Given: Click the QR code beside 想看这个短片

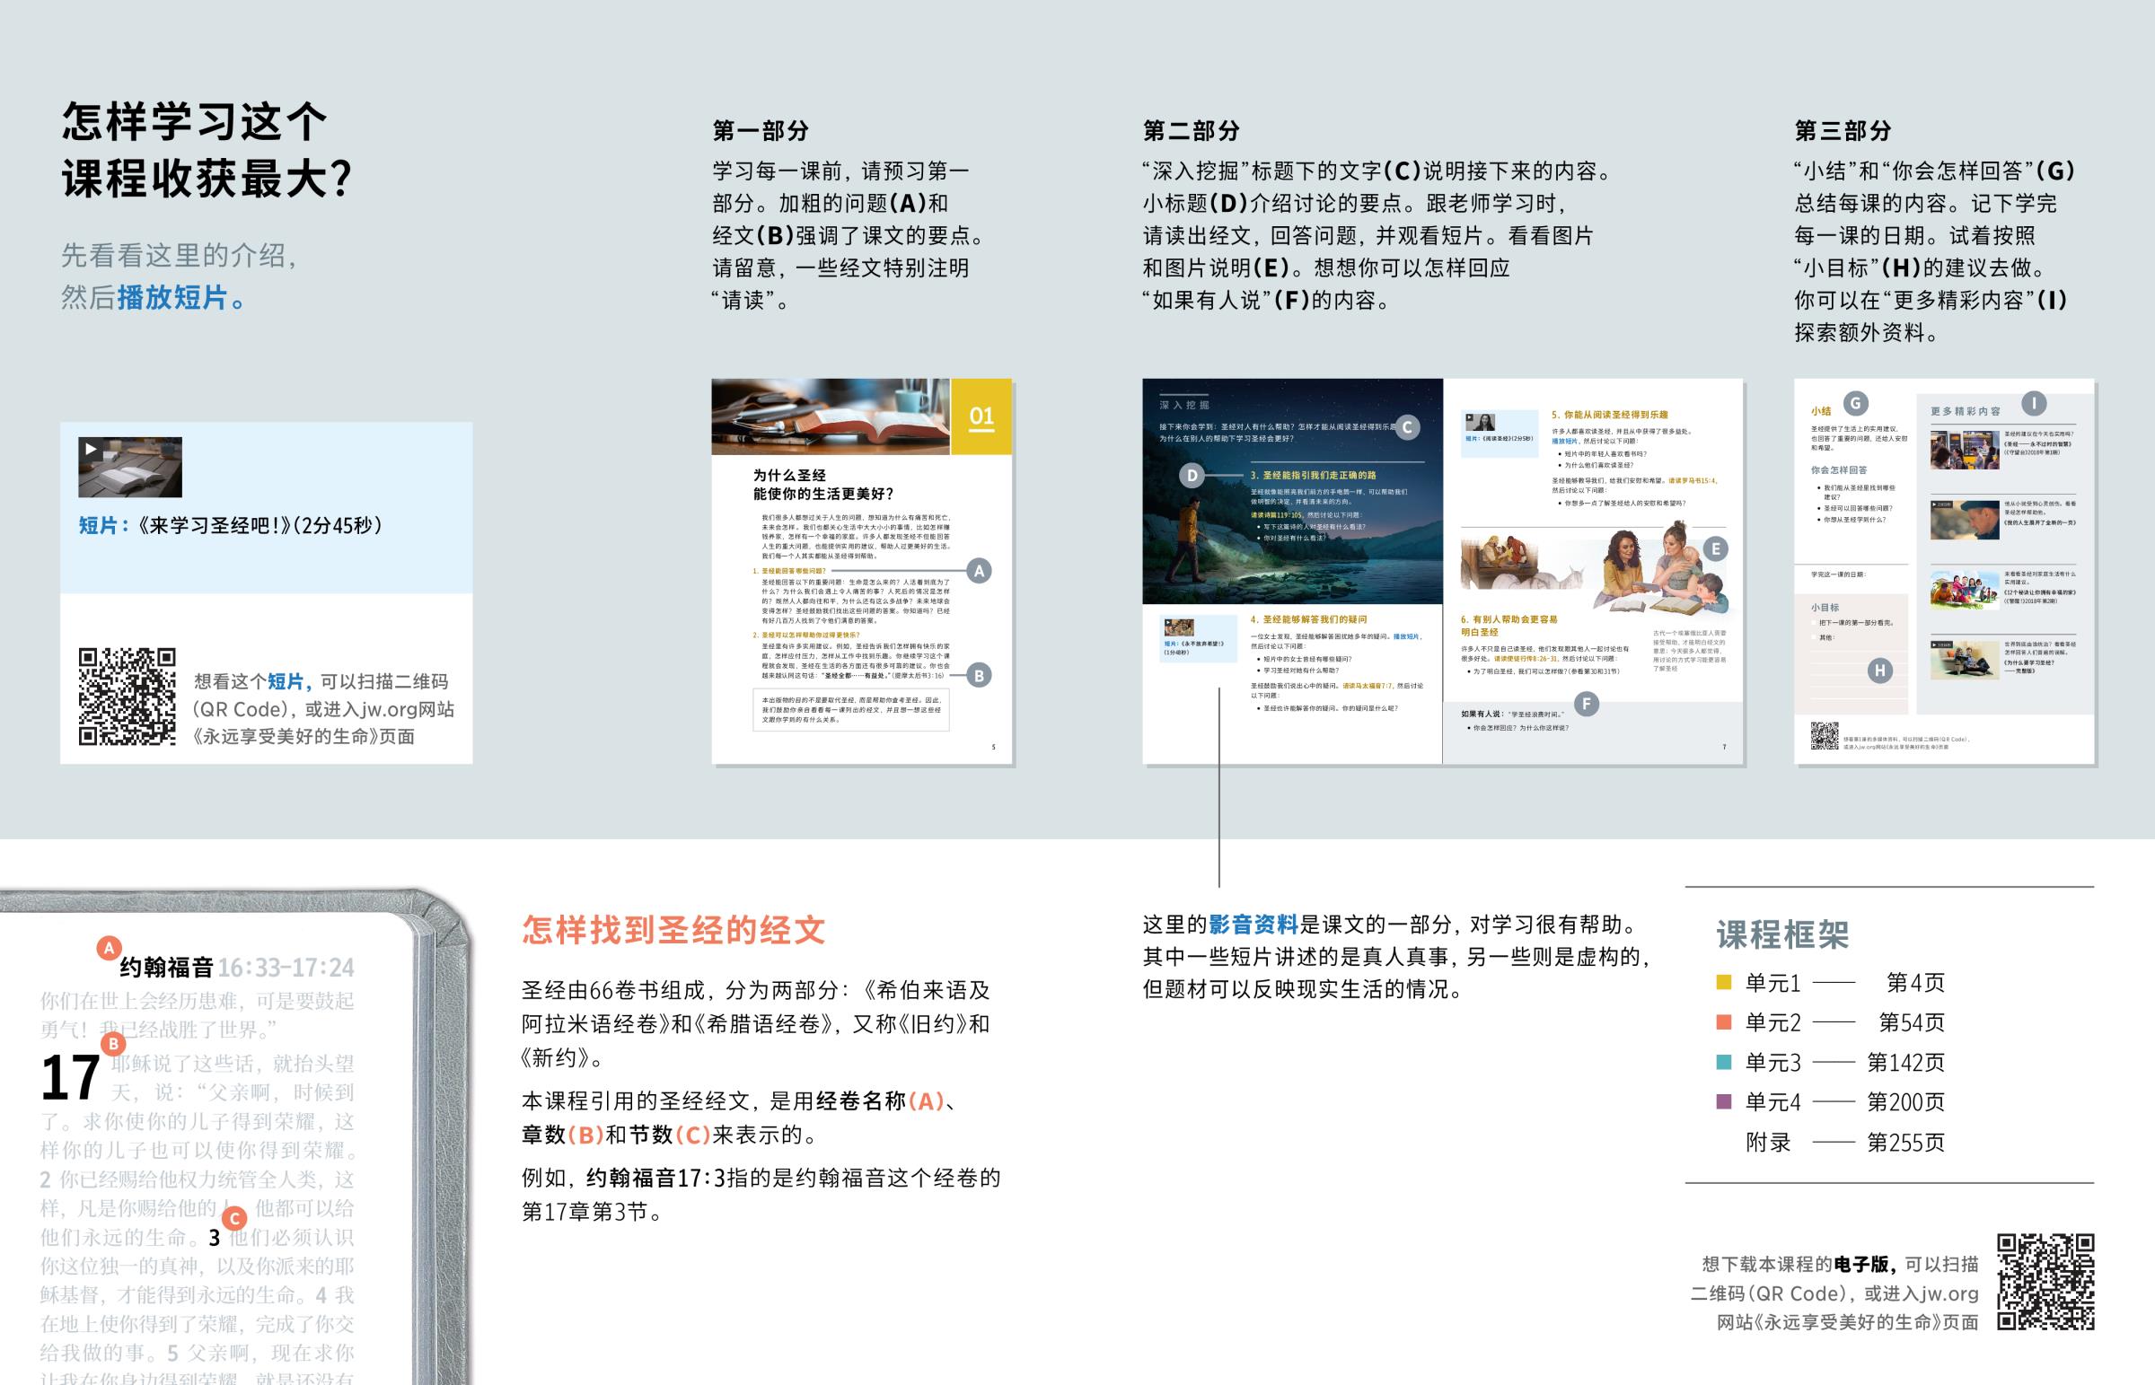Looking at the screenshot, I should tap(127, 697).
